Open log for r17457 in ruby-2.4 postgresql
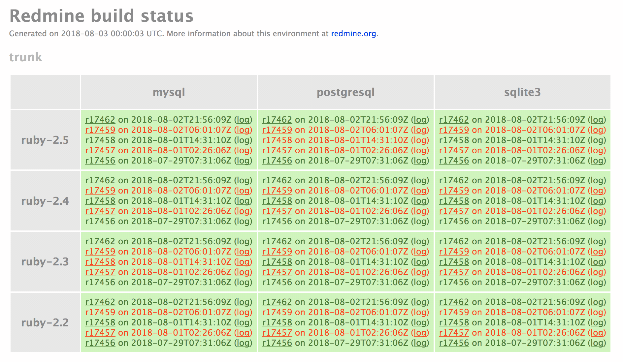The height and width of the screenshot is (362, 623). click(420, 211)
